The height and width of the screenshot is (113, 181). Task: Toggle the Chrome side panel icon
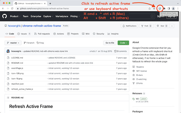tap(169, 8)
